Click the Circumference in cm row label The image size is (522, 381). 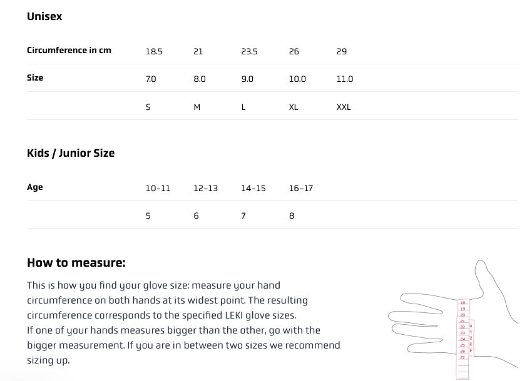pos(69,50)
